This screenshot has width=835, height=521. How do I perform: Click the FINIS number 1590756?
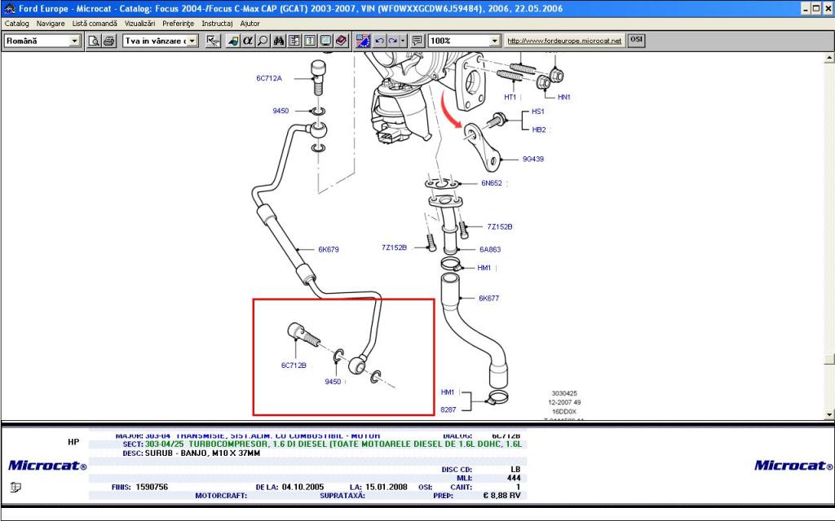pyautogui.click(x=152, y=487)
